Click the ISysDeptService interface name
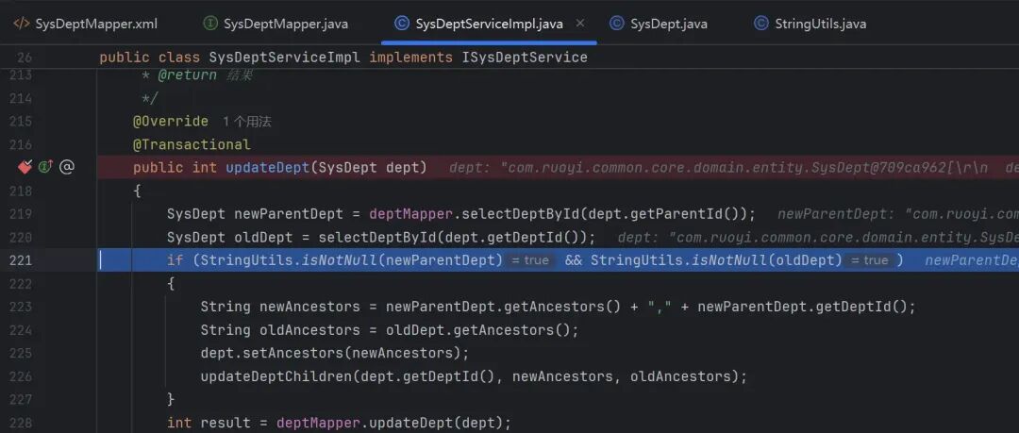 click(x=525, y=58)
